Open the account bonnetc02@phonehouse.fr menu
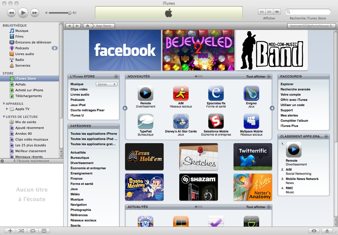Image resolution: width=338 pixels, height=235 pixels. [312, 26]
